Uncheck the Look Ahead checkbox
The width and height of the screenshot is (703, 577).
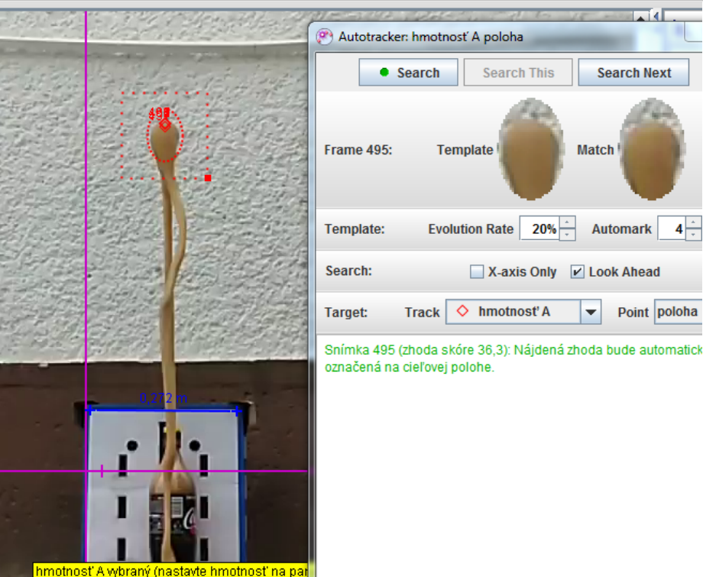click(578, 272)
